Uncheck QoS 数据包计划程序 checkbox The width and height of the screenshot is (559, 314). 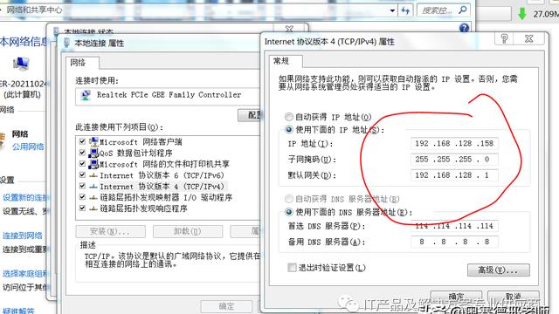point(82,153)
